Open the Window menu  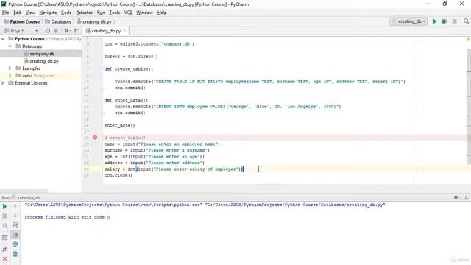pos(145,13)
